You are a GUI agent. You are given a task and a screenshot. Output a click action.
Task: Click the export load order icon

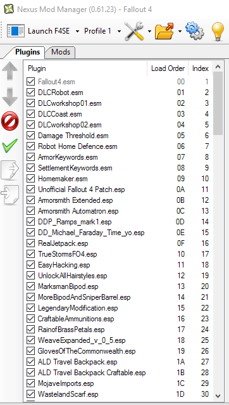[9, 170]
